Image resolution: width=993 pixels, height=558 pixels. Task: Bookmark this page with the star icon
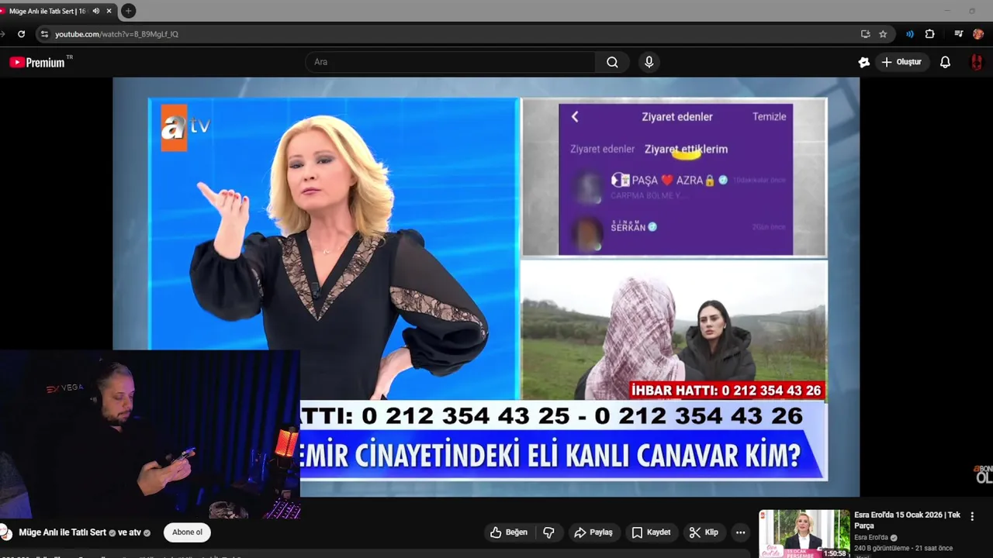tap(883, 34)
